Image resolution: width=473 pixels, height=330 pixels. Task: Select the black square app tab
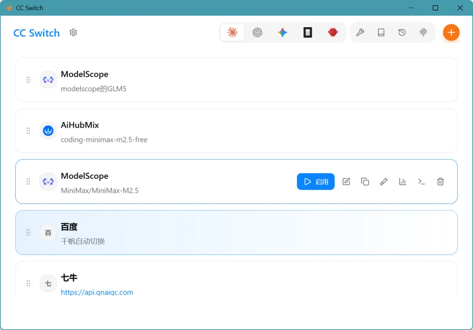(x=308, y=32)
